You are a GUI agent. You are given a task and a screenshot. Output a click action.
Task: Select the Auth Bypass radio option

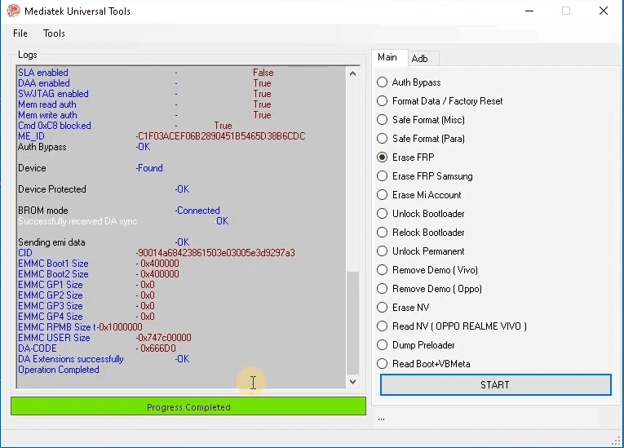pos(382,82)
